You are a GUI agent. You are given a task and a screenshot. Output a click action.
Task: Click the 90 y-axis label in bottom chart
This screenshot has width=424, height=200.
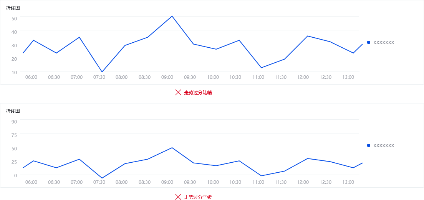coord(14,122)
